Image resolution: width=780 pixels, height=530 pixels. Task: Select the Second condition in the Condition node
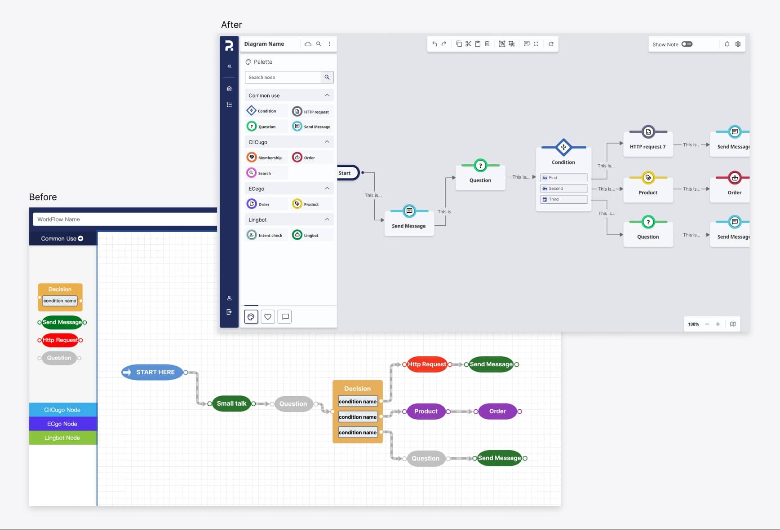pos(563,188)
